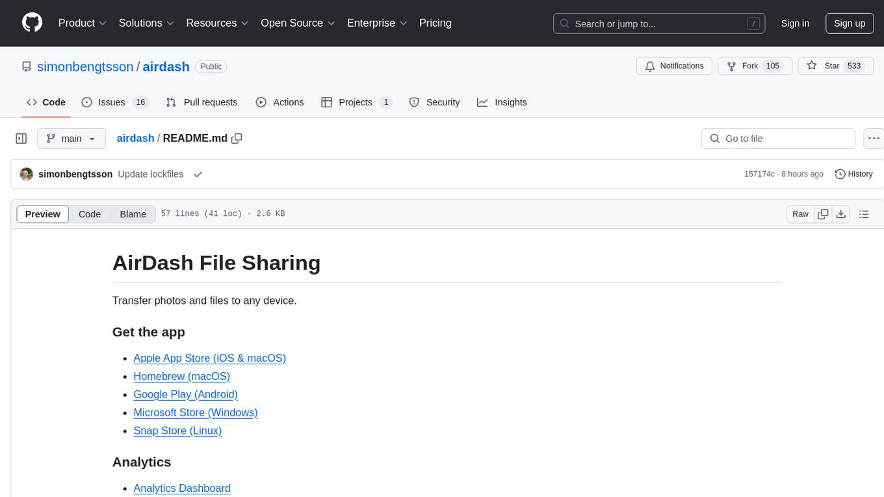Switch to the Pull requests tab
Screen dimensions: 884x497
coord(201,102)
